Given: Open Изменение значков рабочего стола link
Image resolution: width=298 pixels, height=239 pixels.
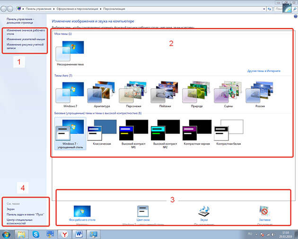Looking at the screenshot, I should [x=26, y=32].
